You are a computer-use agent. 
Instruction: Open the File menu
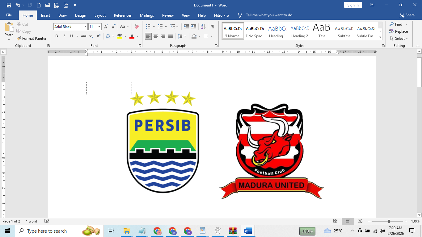[9, 15]
